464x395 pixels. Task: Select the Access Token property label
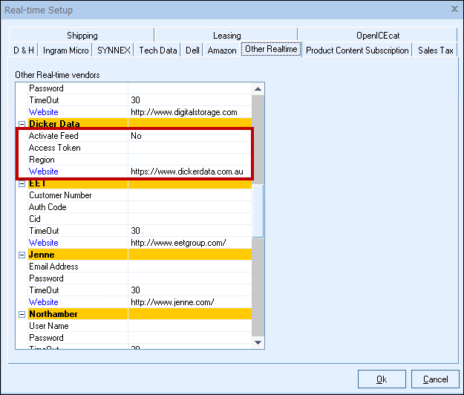[55, 148]
